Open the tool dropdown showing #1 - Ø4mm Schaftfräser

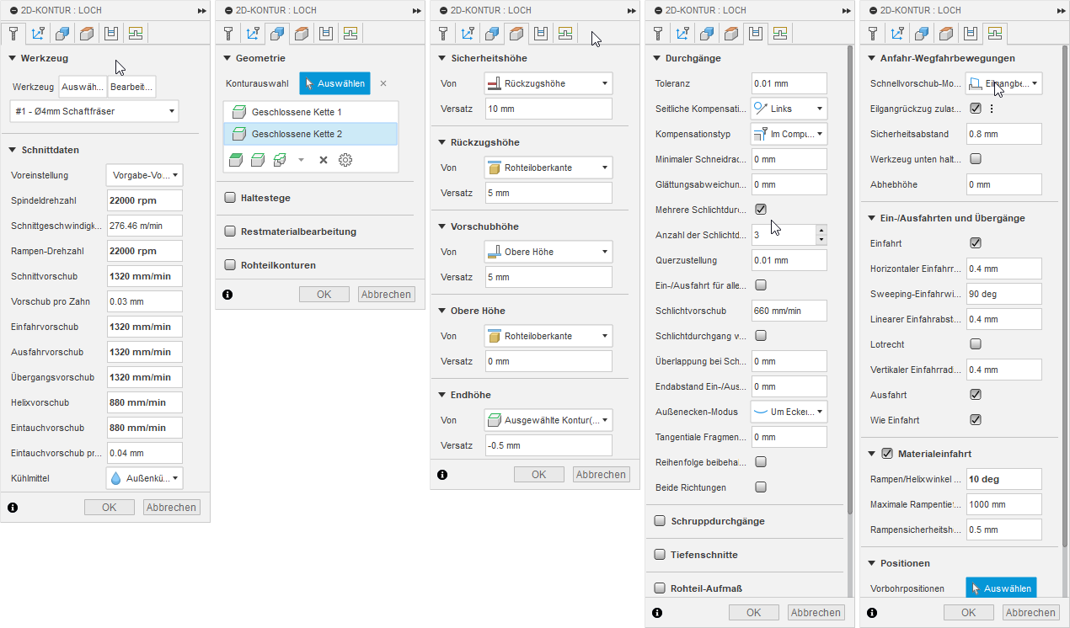pyautogui.click(x=94, y=111)
